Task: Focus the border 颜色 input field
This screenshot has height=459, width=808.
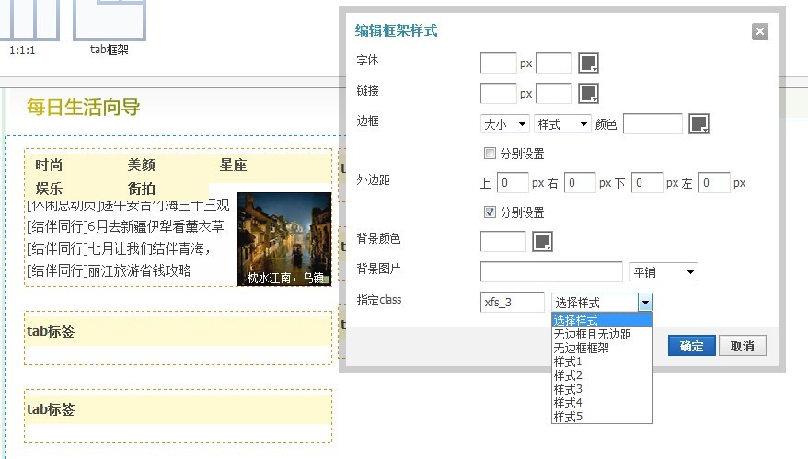Action: 652,123
